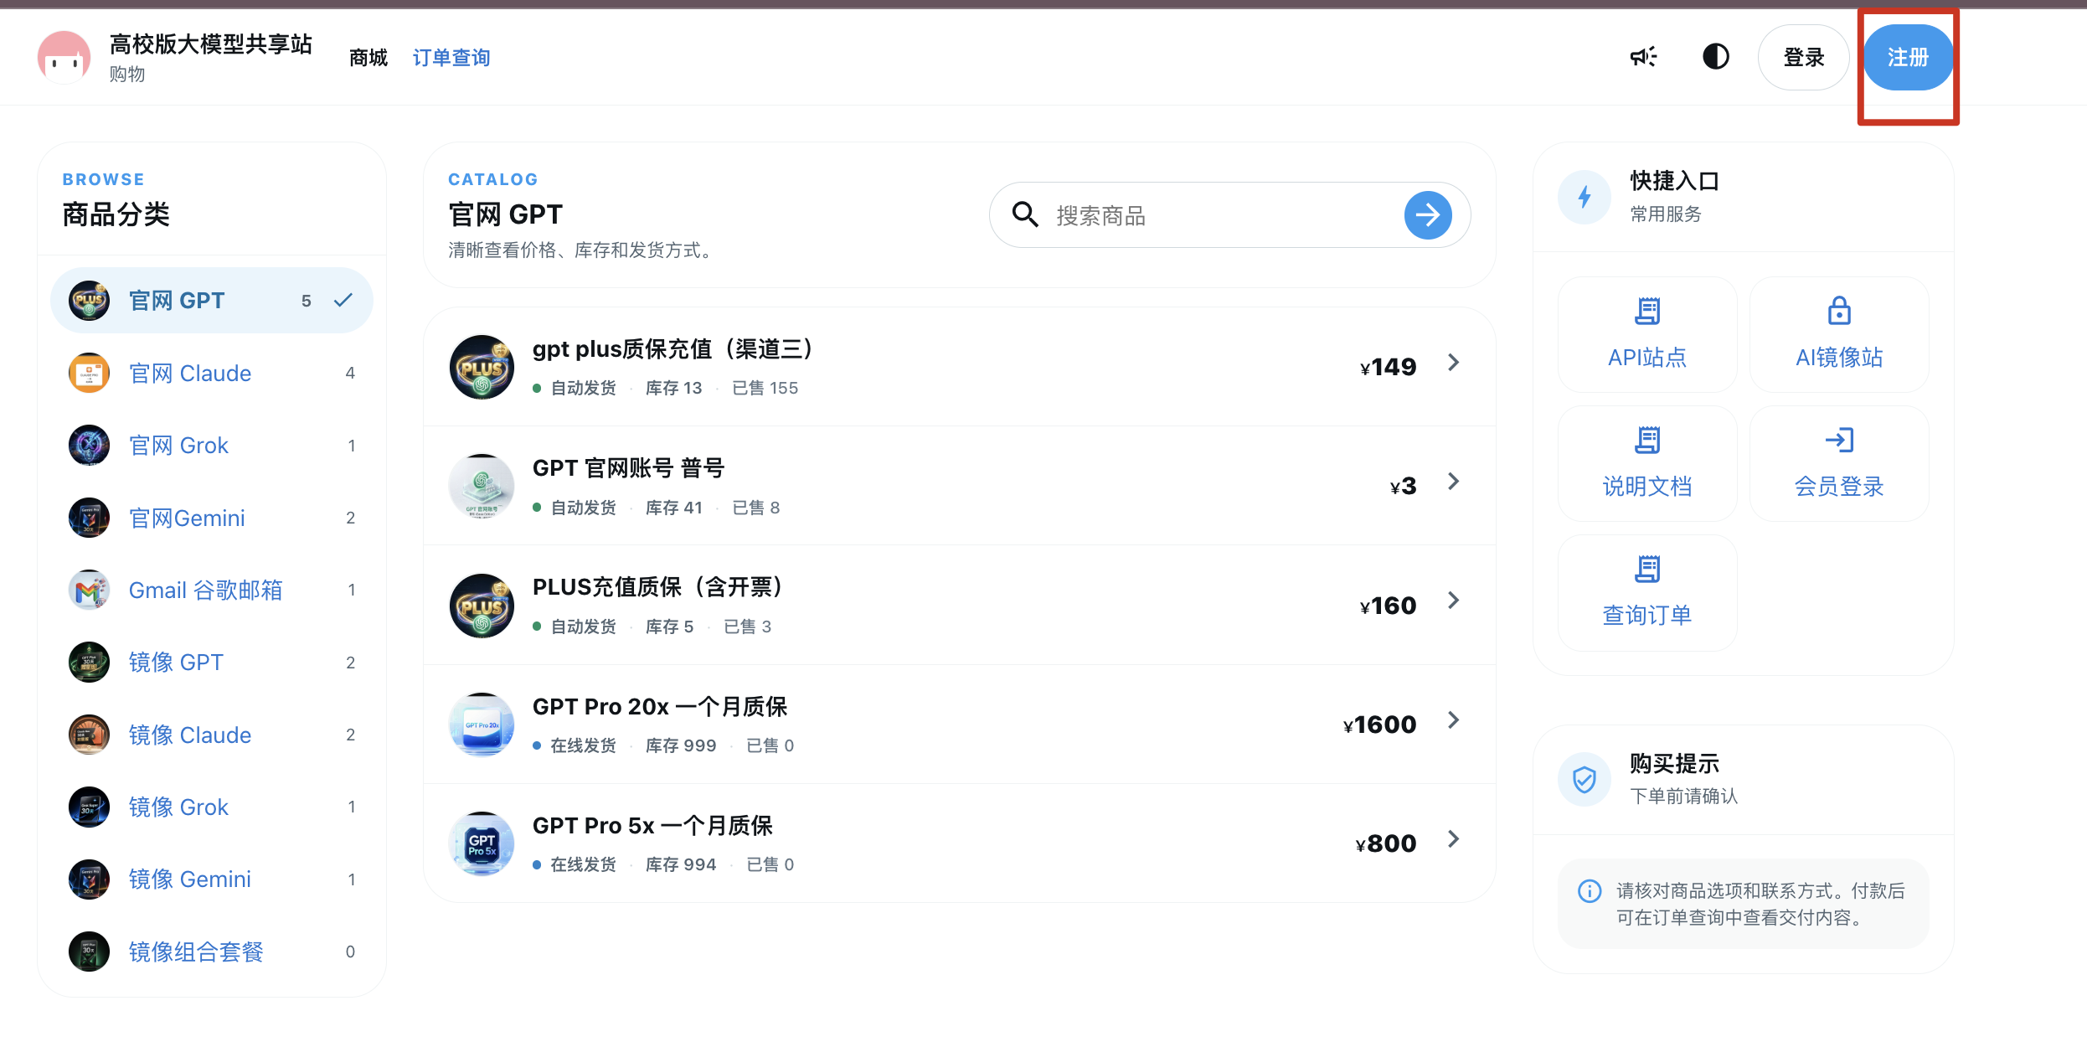Click thumbnail of GPT Pro 5x product

(482, 843)
